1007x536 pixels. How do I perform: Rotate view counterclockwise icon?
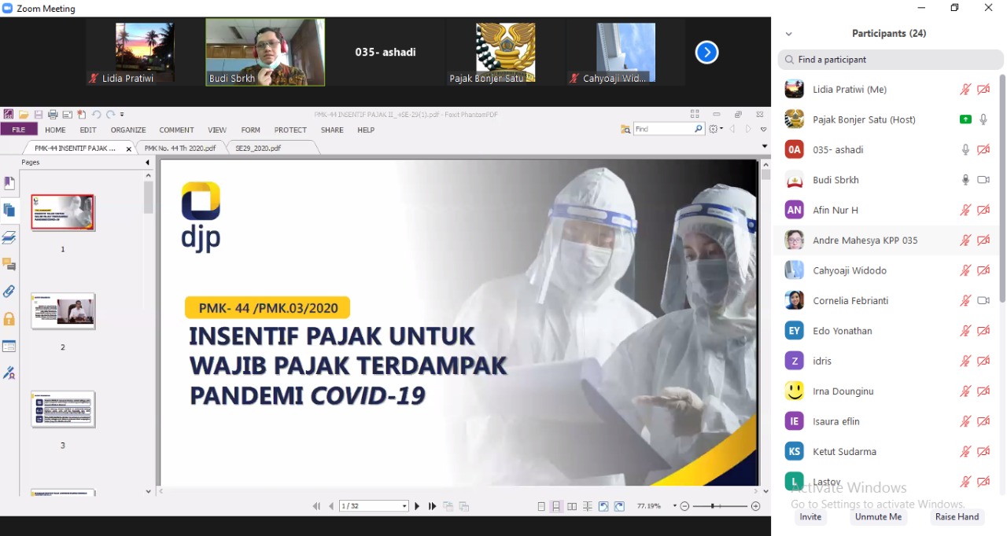click(603, 507)
